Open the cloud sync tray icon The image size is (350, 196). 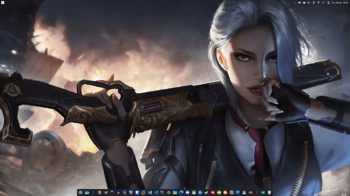click(304, 3)
